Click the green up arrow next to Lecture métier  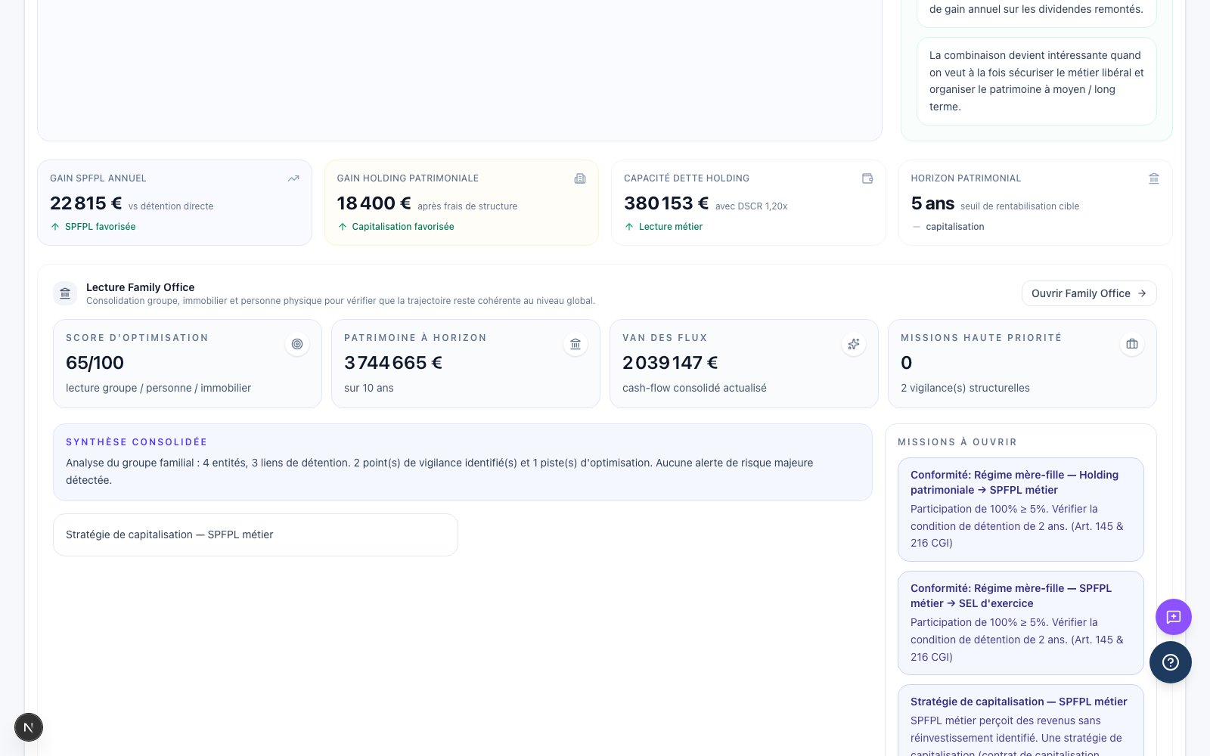[x=629, y=227]
